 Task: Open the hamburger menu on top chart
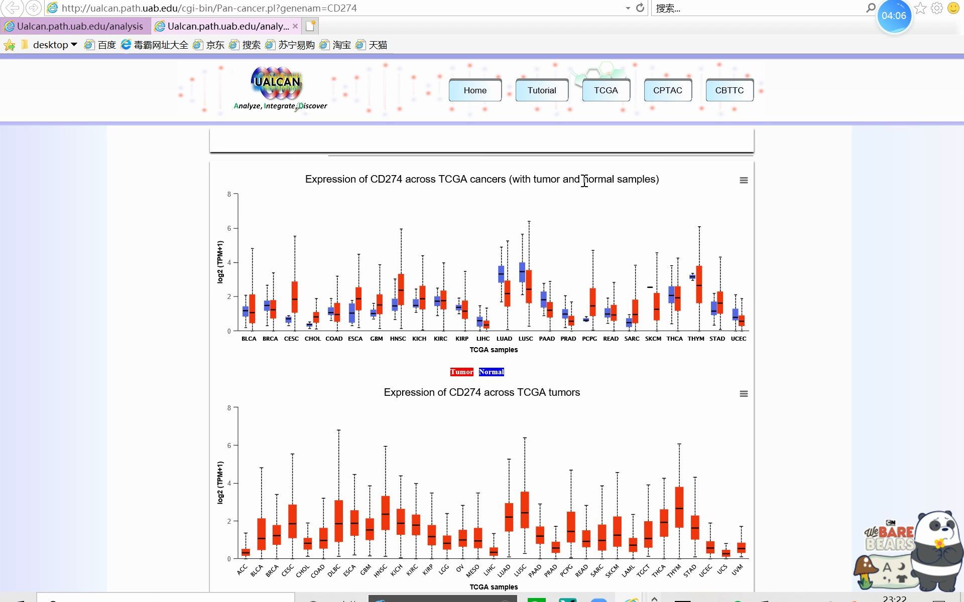(744, 180)
